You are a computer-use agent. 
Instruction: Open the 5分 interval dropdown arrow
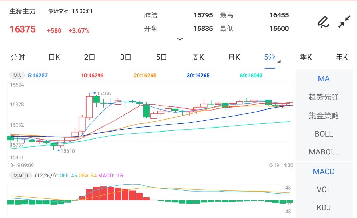pyautogui.click(x=279, y=61)
